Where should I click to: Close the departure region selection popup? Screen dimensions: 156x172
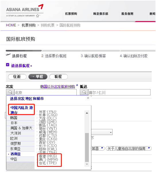click(88, 98)
